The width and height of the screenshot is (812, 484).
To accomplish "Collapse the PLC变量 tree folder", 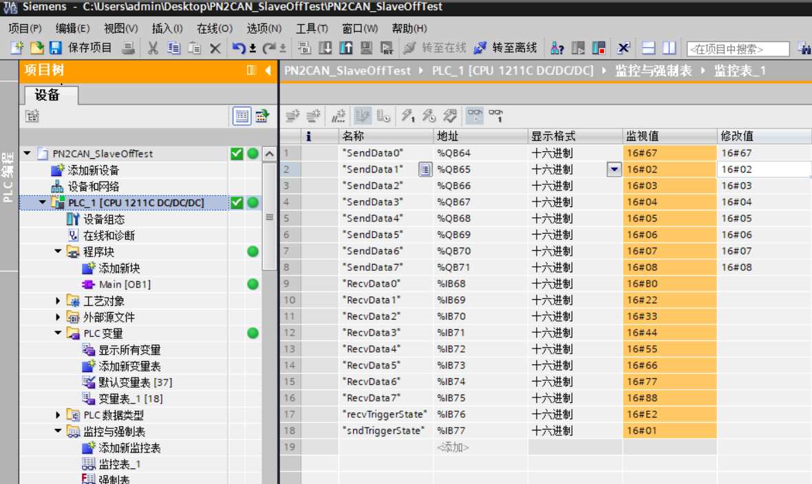I will (58, 333).
